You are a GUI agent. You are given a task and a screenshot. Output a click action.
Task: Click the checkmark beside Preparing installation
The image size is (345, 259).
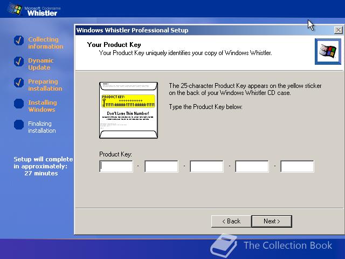pyautogui.click(x=19, y=83)
